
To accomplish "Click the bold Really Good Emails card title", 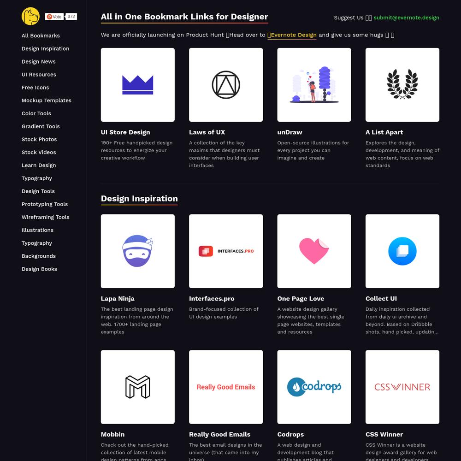I will [219, 435].
